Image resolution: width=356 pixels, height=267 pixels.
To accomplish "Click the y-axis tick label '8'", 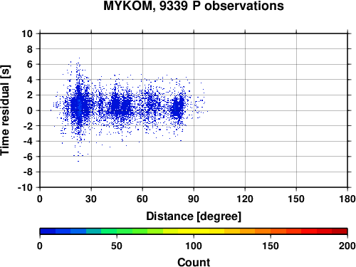I will click(30, 49).
